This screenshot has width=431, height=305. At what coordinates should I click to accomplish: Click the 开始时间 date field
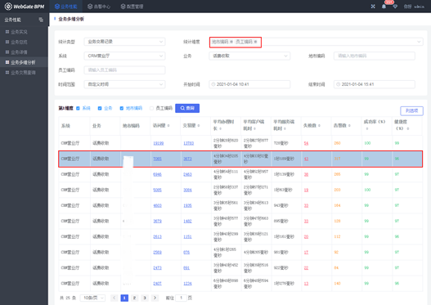tap(249, 84)
